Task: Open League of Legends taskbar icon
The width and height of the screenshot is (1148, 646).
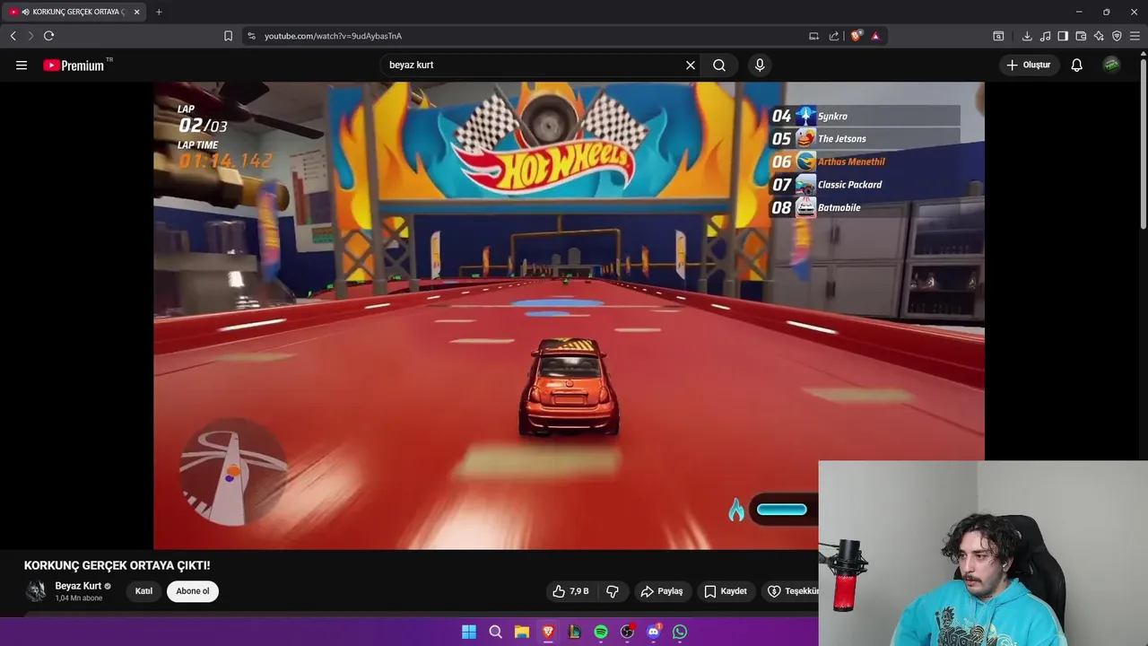Action: pyautogui.click(x=574, y=632)
